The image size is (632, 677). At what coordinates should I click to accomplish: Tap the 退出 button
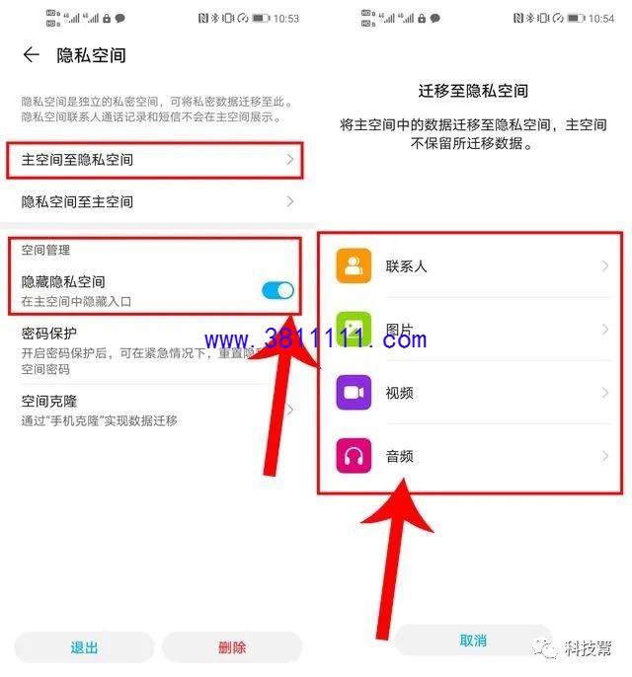click(84, 647)
